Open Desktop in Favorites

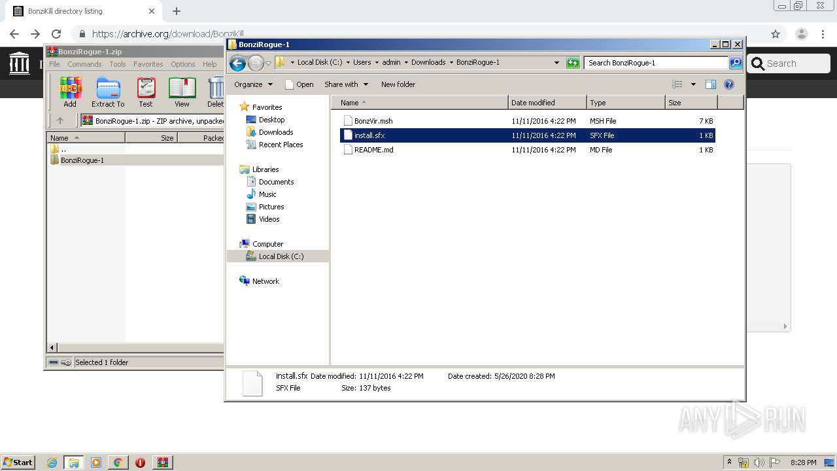click(271, 120)
